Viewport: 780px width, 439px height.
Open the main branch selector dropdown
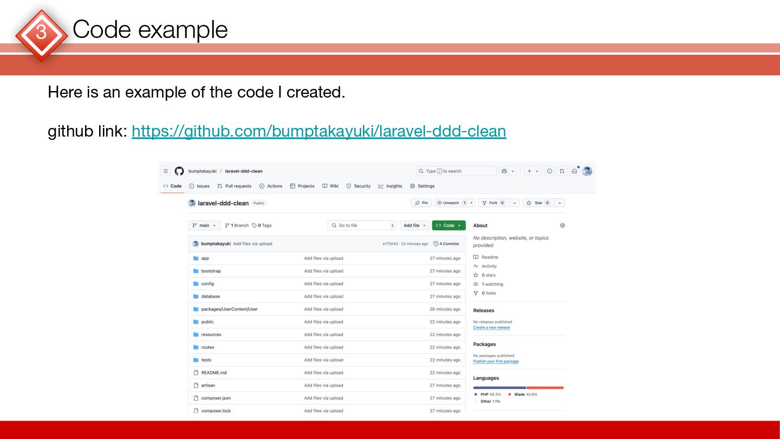pyautogui.click(x=204, y=225)
